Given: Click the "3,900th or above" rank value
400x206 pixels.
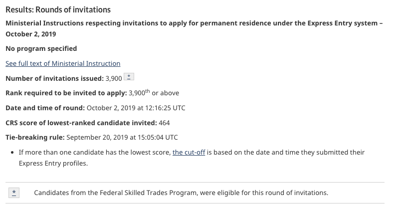Looking at the screenshot, I should 154,93.
